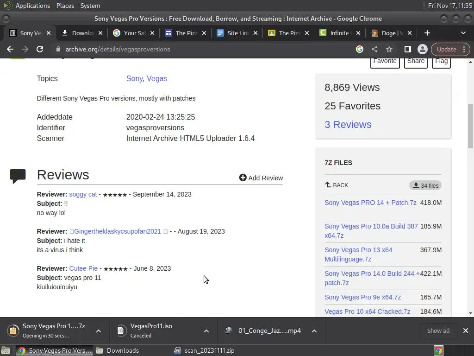474x356 pixels.
Task: Click the download icon in 34 files badge
Action: tap(416, 185)
